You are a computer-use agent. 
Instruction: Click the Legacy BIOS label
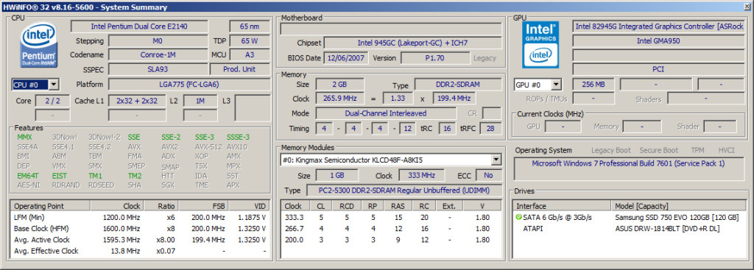click(485, 58)
